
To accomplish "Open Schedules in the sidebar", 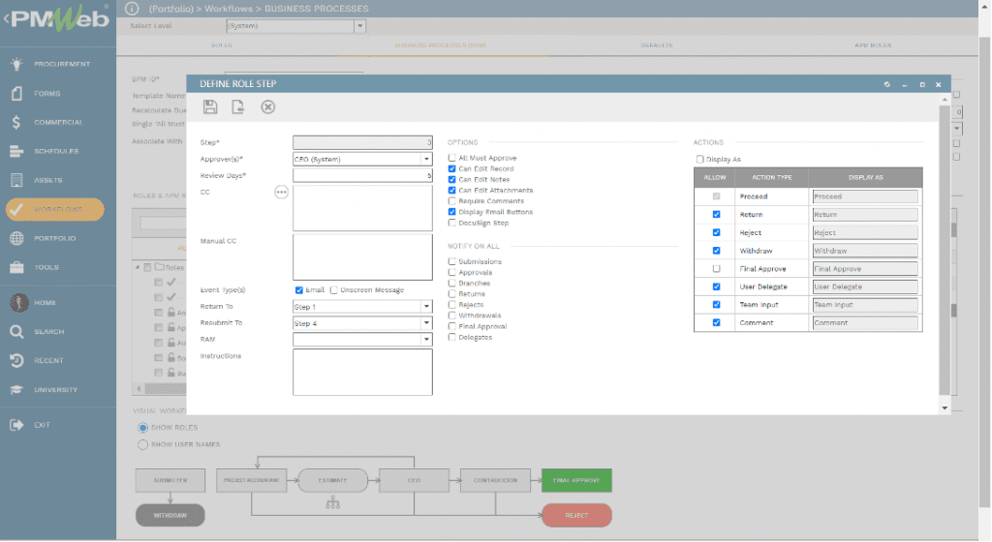I will coord(58,152).
